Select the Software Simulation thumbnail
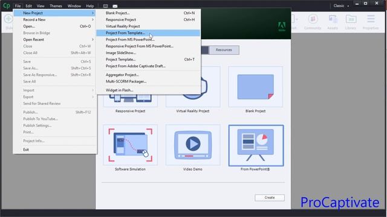The height and width of the screenshot is (217, 387). [131, 145]
